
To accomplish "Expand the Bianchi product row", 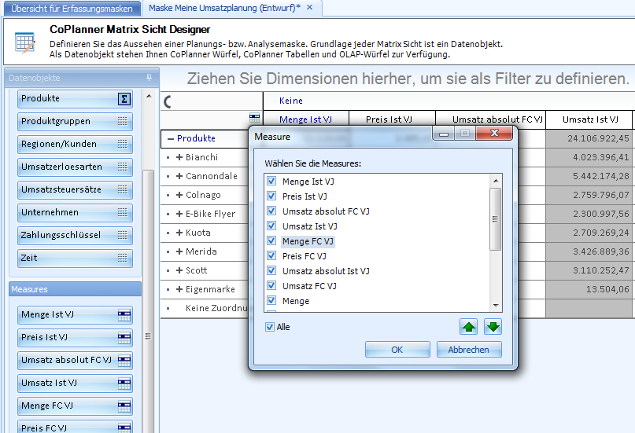I will (x=179, y=157).
